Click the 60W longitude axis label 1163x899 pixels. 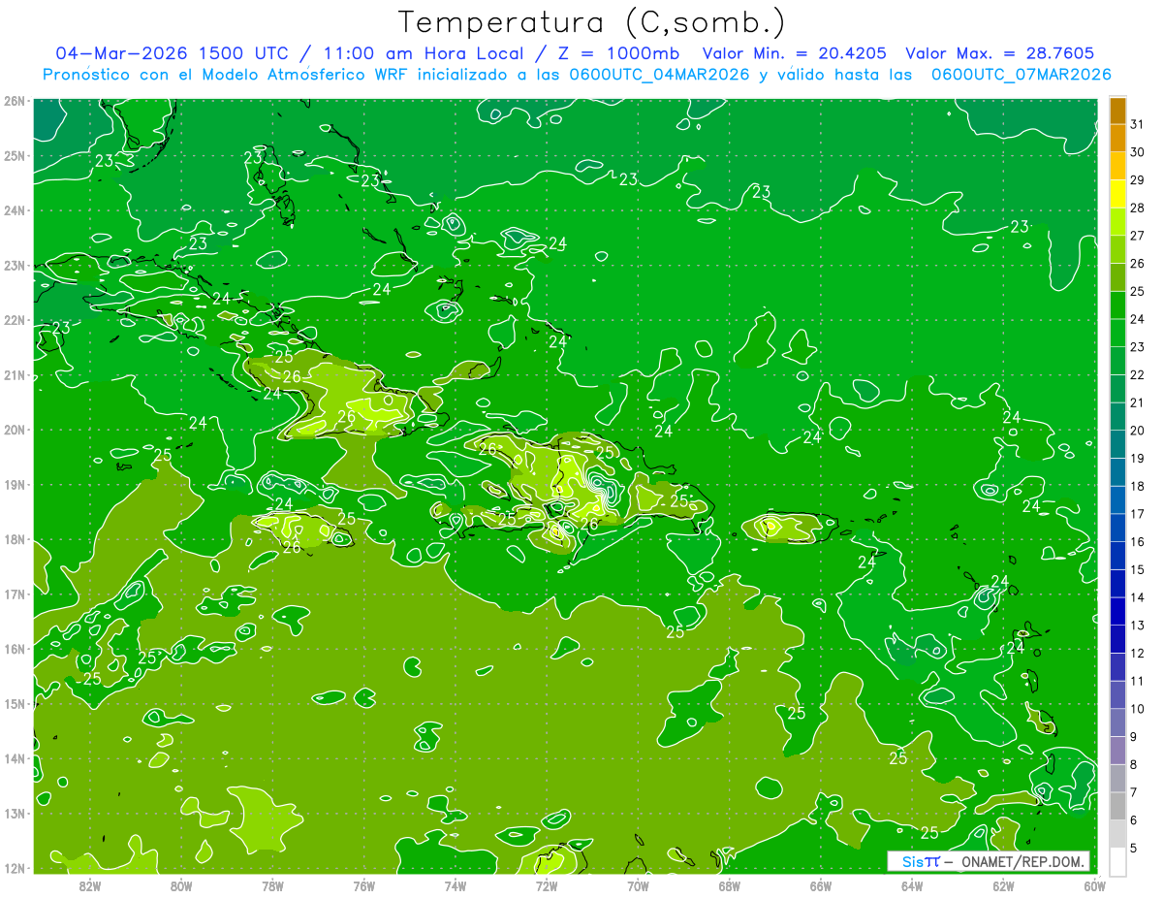(1095, 885)
